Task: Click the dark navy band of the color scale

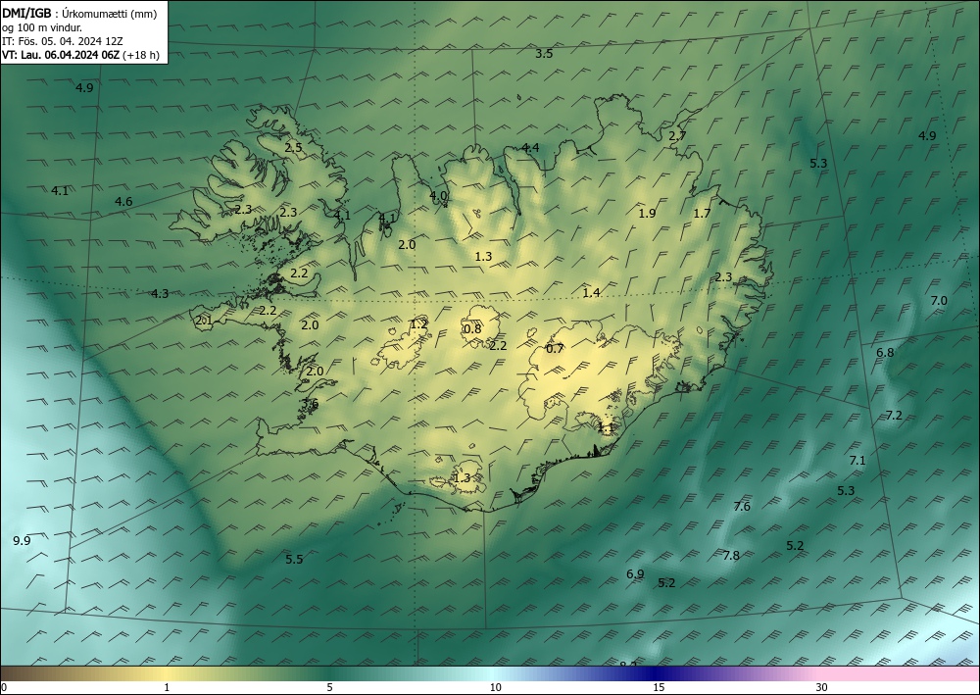Action: [x=657, y=673]
